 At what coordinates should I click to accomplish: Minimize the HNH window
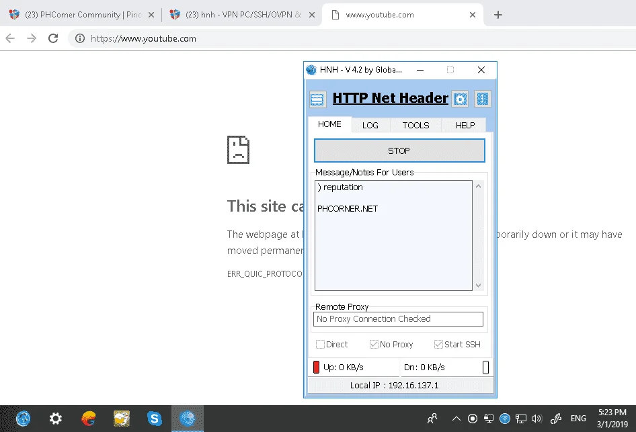[x=420, y=70]
